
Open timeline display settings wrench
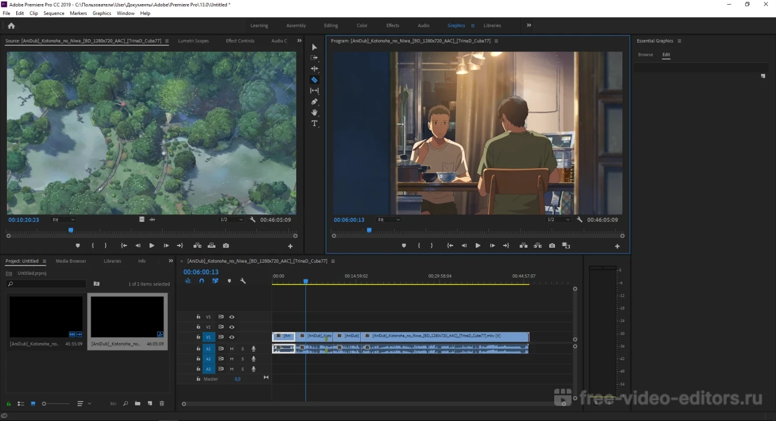(242, 281)
